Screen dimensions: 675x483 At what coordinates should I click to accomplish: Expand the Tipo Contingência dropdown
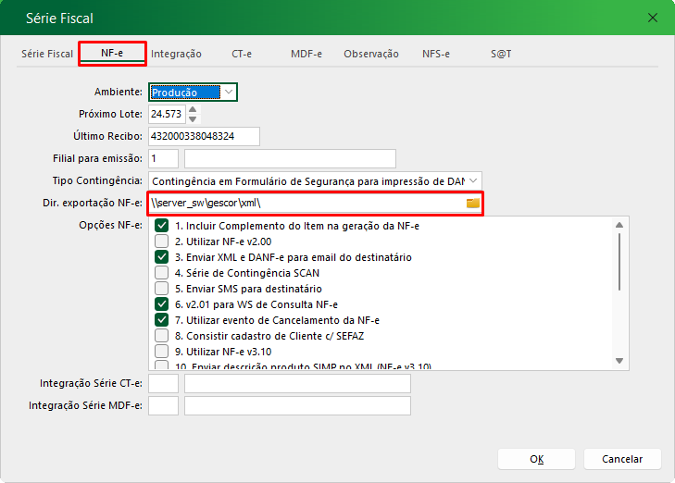click(473, 180)
